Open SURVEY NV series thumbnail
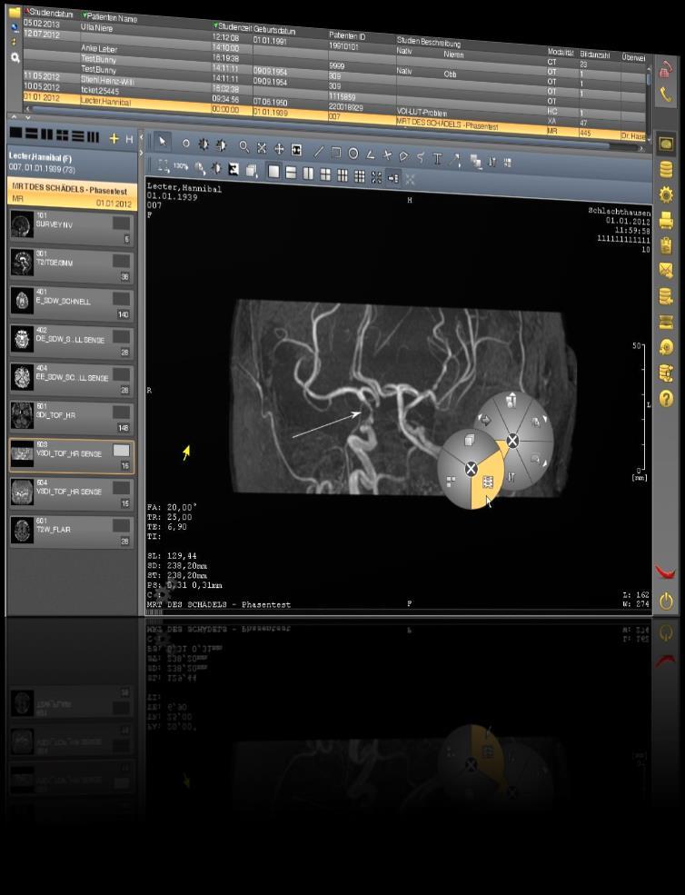685x895 pixels. click(x=71, y=226)
